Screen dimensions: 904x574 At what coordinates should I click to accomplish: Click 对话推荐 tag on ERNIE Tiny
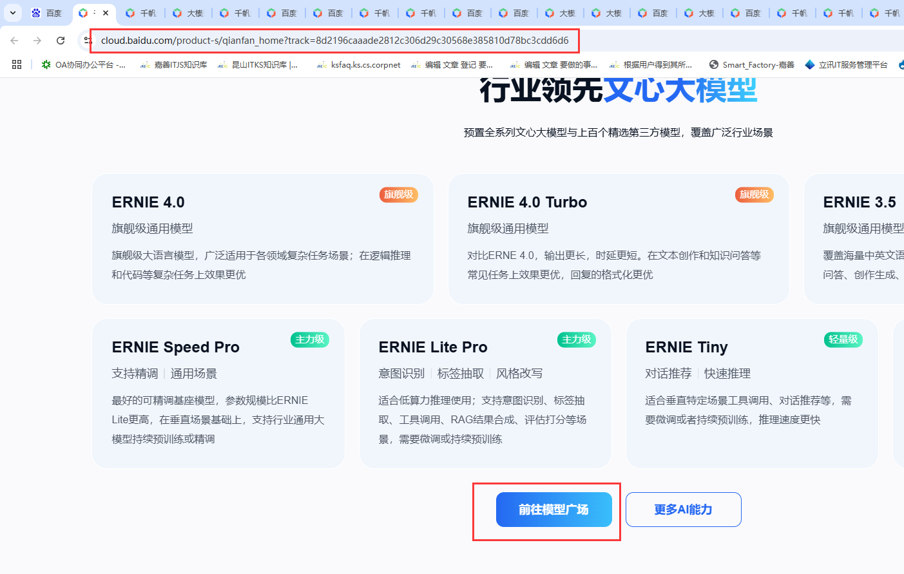pos(668,374)
